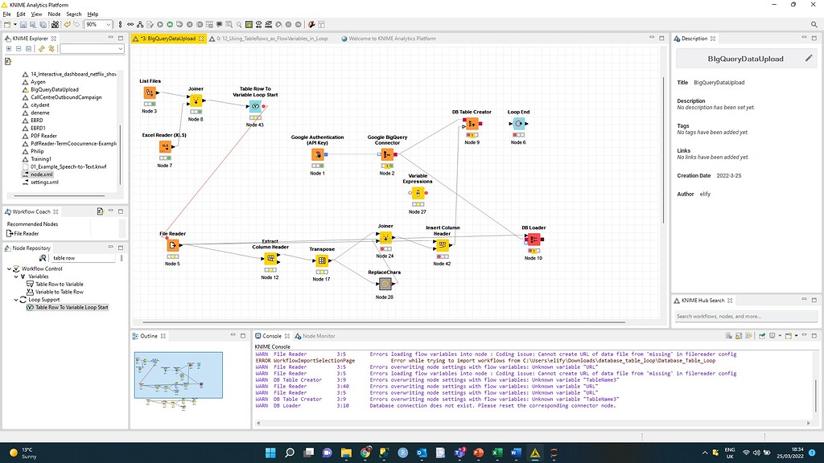This screenshot has height=463, width=824.
Task: Click the Excel Reader (XLS) node
Action: (x=166, y=148)
